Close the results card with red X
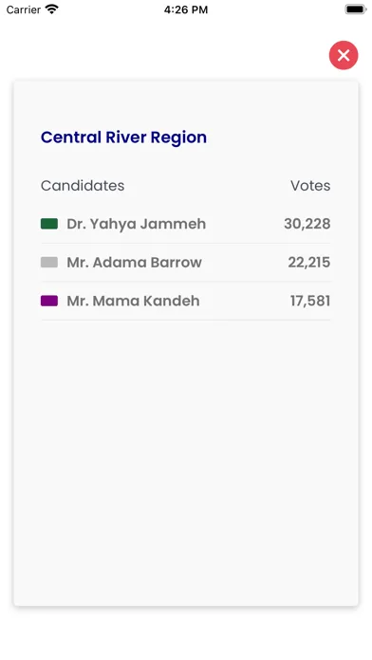This screenshot has width=372, height=660. tap(344, 55)
